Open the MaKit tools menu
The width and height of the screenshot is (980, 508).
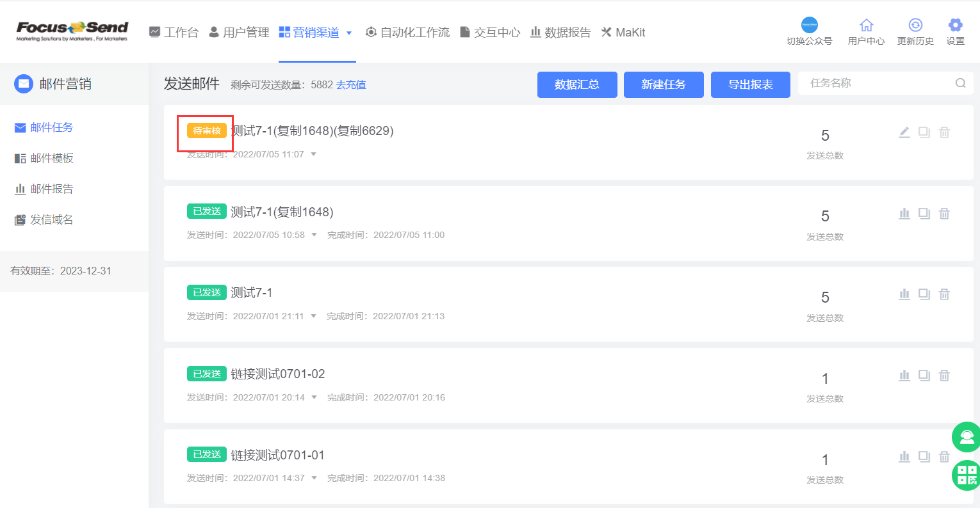tap(623, 32)
